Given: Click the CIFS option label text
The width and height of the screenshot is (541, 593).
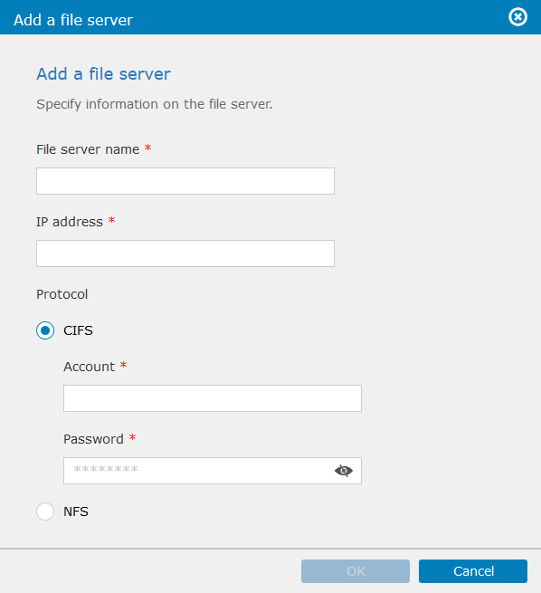Looking at the screenshot, I should coord(78,330).
